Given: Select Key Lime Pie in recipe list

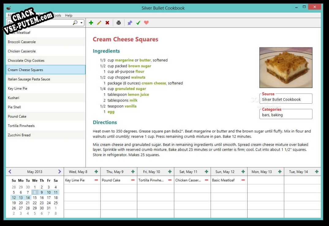Looking at the screenshot, I should [x=17, y=89].
